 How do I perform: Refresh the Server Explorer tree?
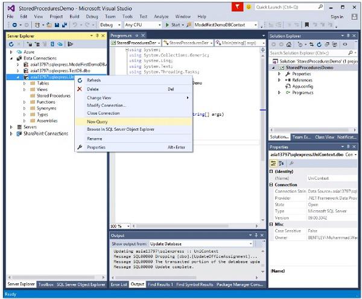click(11, 44)
